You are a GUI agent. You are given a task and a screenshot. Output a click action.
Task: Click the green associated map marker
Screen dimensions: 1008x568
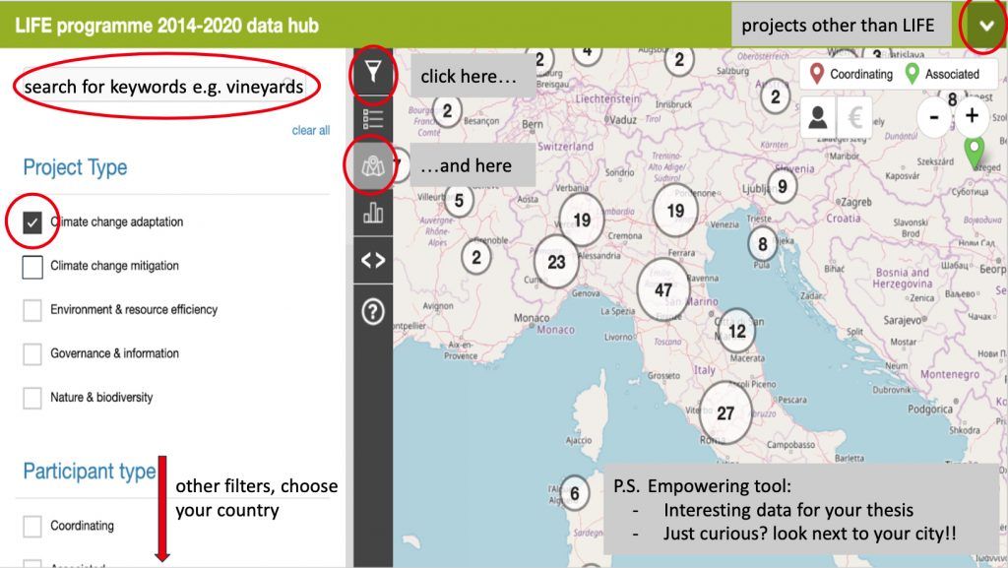coord(975,153)
